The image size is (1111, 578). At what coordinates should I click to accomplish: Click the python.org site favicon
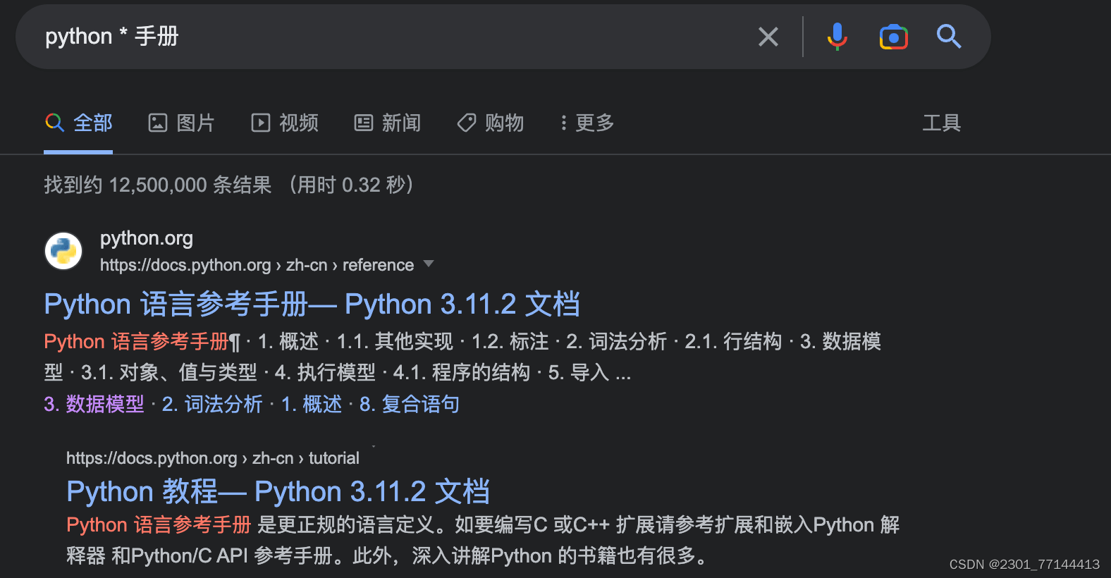click(63, 251)
